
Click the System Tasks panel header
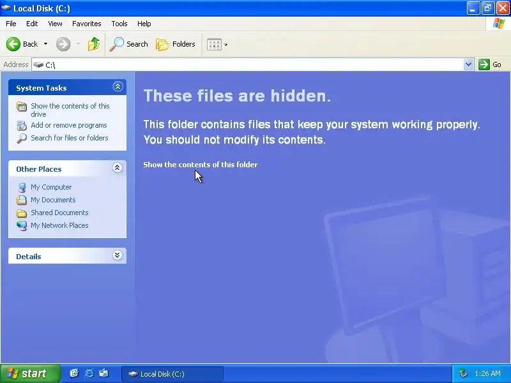tap(67, 87)
